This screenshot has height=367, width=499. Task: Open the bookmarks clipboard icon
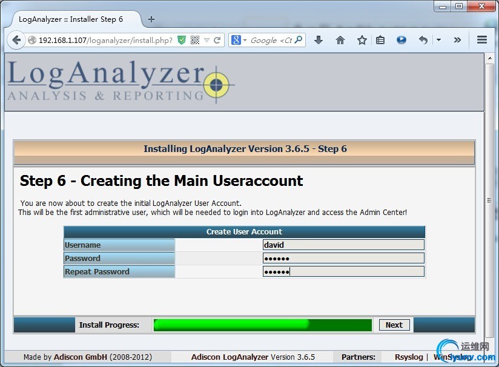pyautogui.click(x=380, y=40)
